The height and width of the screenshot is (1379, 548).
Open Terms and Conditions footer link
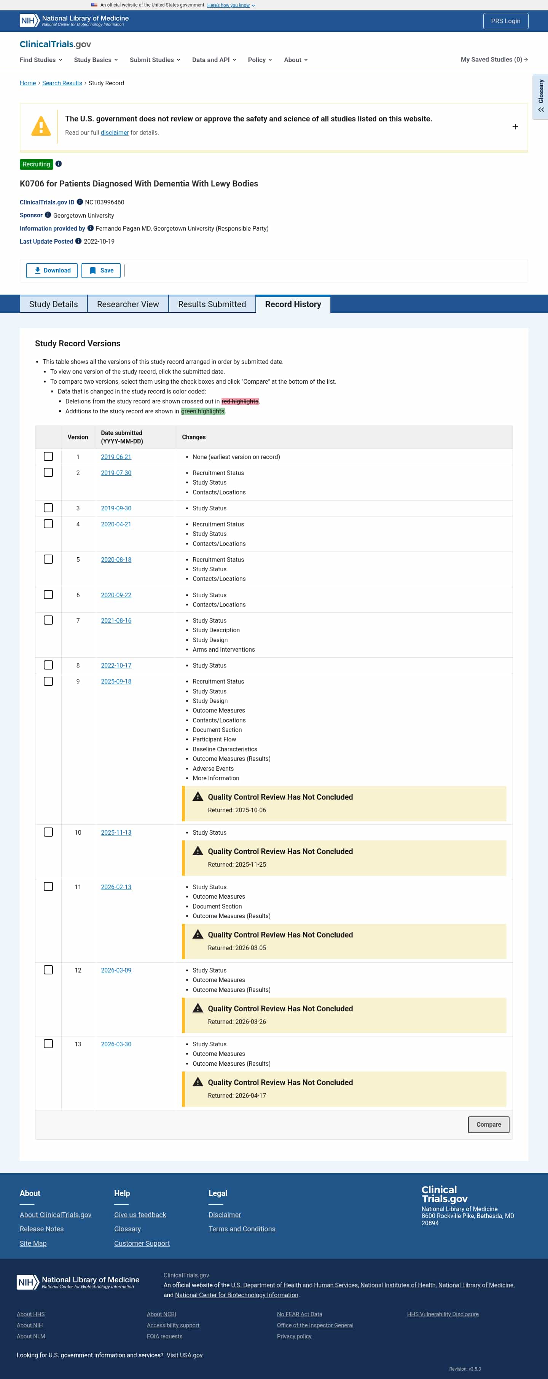(x=242, y=1229)
